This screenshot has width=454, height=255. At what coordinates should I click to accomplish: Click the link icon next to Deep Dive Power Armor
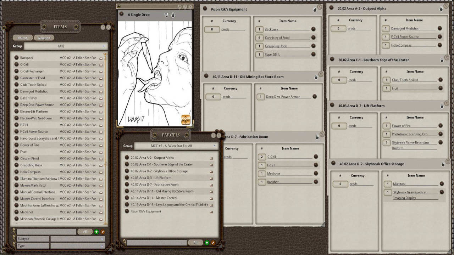point(315,96)
